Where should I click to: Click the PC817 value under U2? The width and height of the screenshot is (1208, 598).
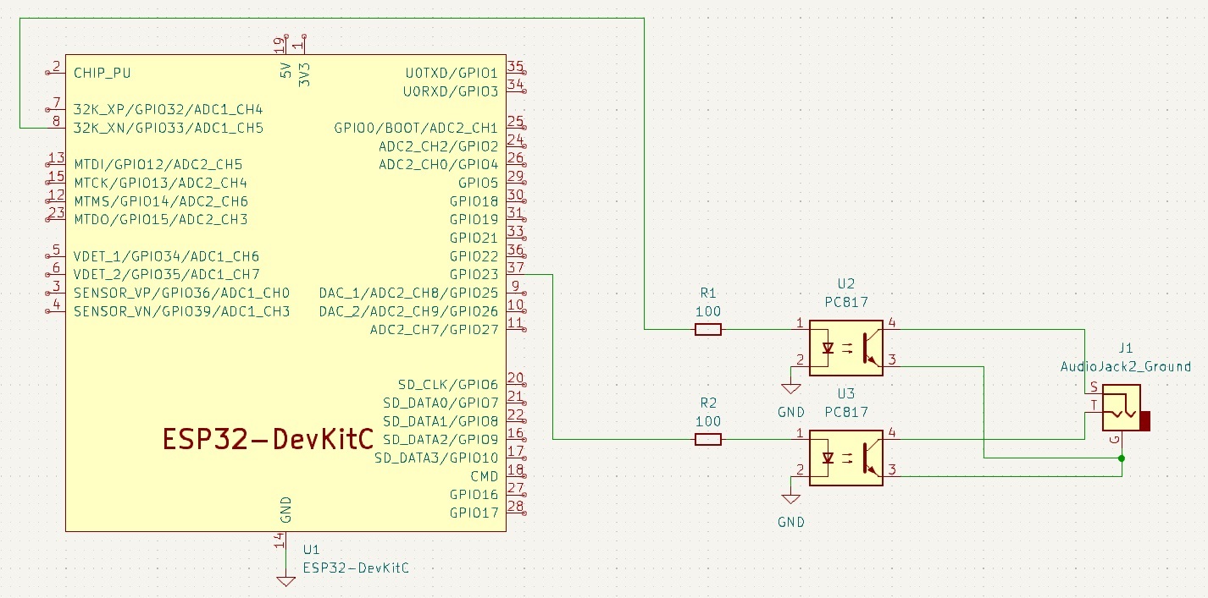(846, 301)
